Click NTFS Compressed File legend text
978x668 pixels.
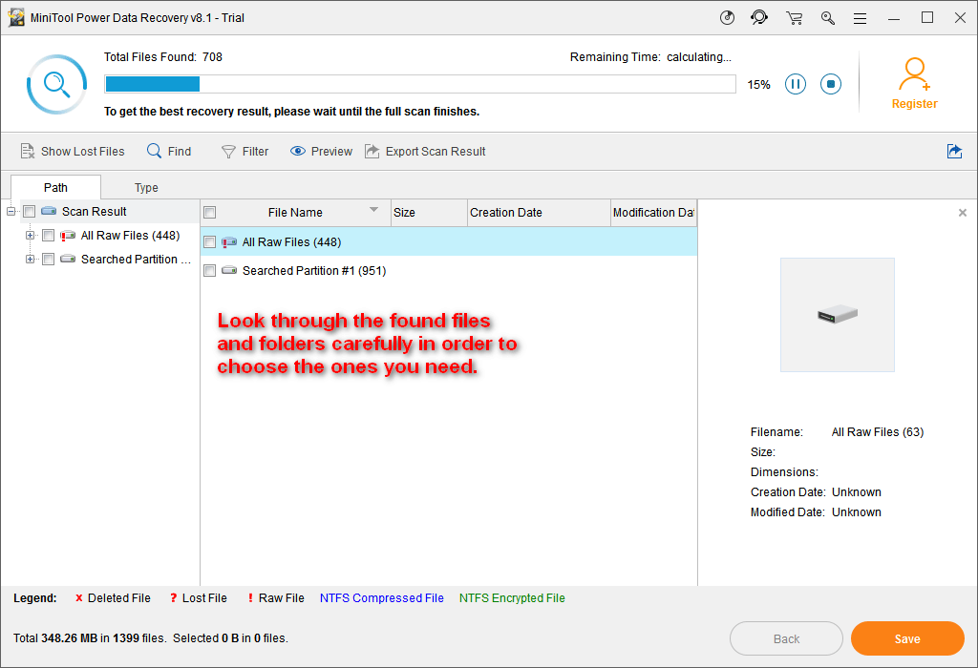(x=382, y=598)
